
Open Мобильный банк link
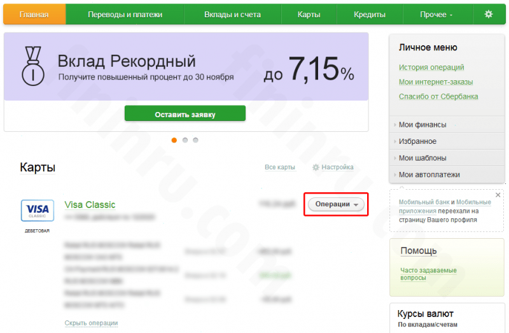click(x=424, y=202)
